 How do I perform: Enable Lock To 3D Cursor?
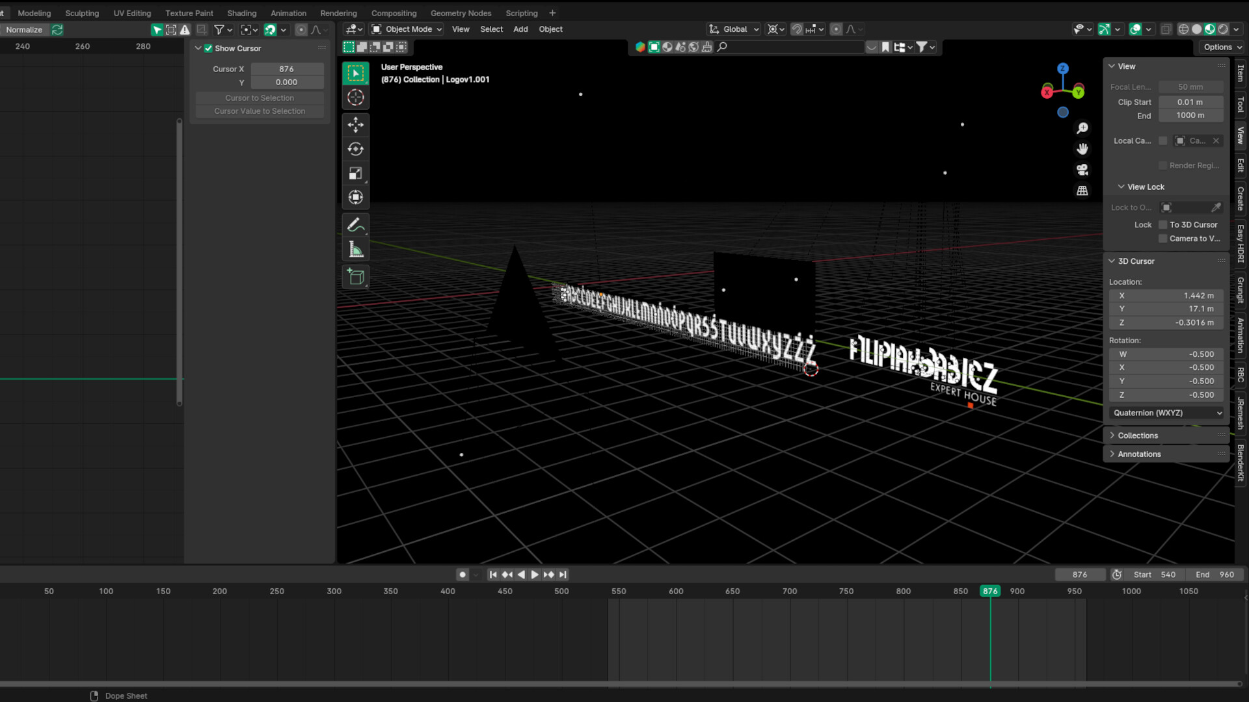coord(1162,224)
